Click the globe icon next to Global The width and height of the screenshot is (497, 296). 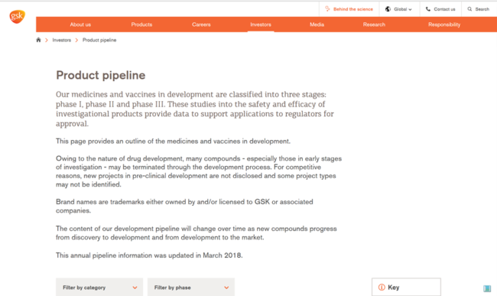(x=388, y=9)
